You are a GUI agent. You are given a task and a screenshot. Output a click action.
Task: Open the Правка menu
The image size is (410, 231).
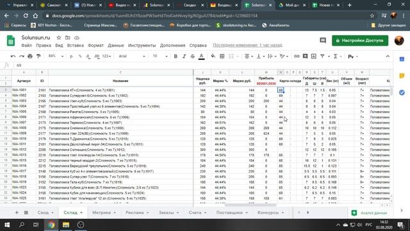point(44,46)
